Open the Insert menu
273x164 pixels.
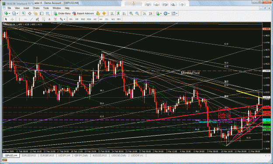click(26, 8)
